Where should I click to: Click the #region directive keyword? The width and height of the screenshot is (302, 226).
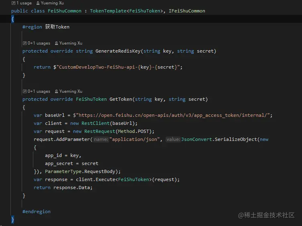point(32,27)
